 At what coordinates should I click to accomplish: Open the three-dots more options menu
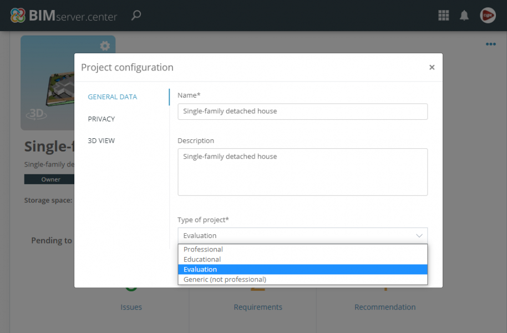click(491, 44)
